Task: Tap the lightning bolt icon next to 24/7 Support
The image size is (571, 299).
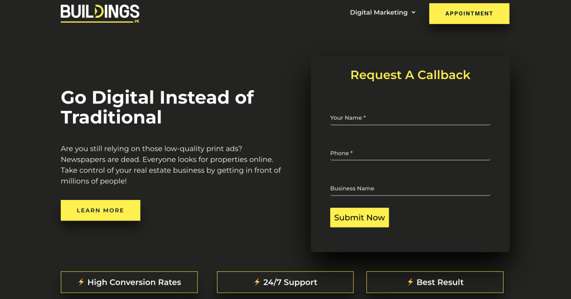Action: (257, 282)
